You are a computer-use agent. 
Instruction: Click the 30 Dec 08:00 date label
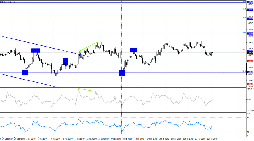tap(19, 139)
